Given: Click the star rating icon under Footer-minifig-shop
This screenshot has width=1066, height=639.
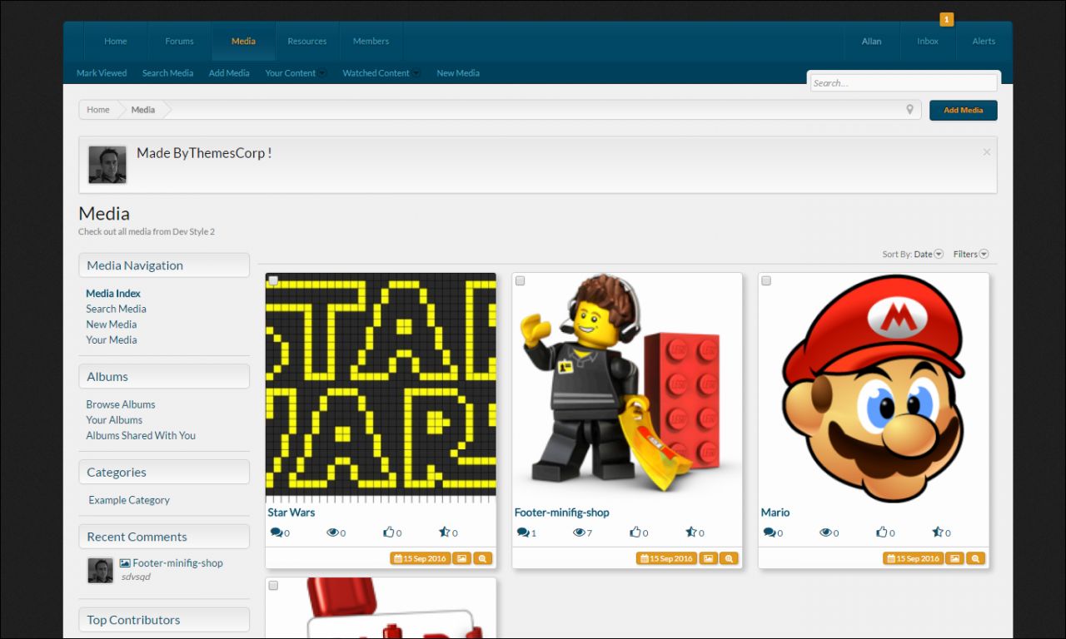Looking at the screenshot, I should click(690, 532).
